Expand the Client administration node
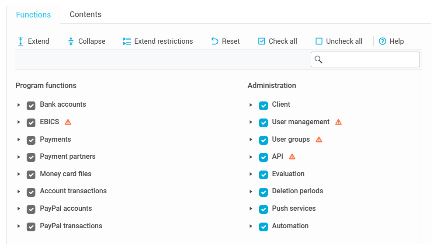The height and width of the screenshot is (244, 437). point(251,105)
